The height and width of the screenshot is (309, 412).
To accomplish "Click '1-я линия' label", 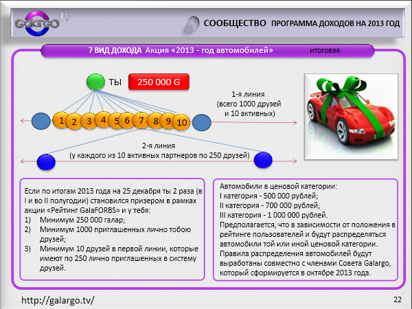I will pyautogui.click(x=248, y=94).
